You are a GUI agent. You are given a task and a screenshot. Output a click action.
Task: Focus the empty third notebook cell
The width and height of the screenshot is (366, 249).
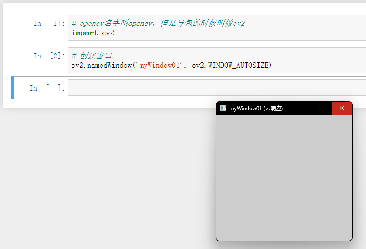pyautogui.click(x=217, y=88)
